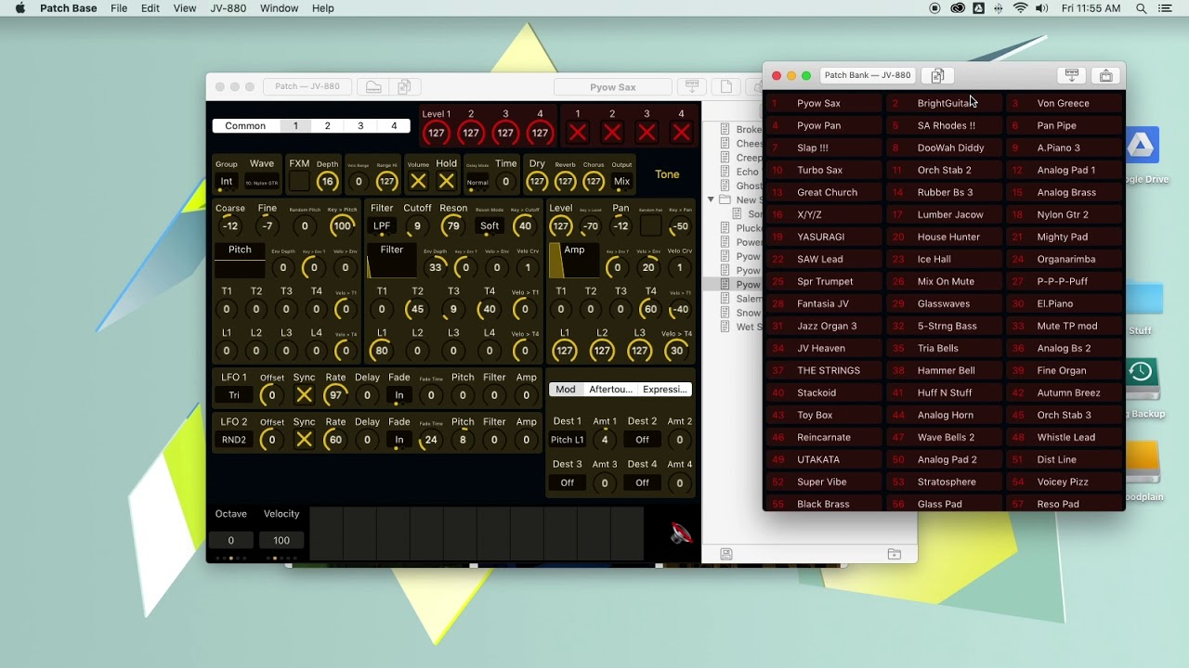Viewport: 1189px width, 668px height.
Task: Toggle the Random Pan checkbox
Action: [651, 225]
